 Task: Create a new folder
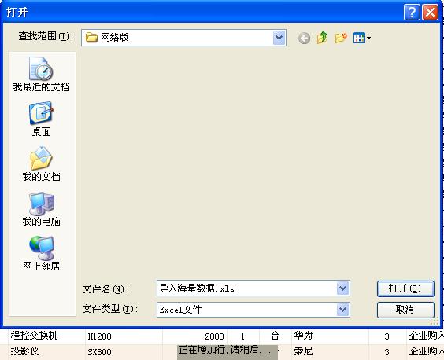point(341,38)
